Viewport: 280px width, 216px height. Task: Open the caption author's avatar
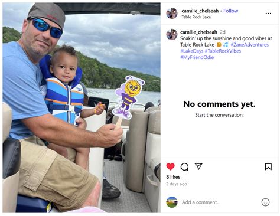pyautogui.click(x=172, y=34)
